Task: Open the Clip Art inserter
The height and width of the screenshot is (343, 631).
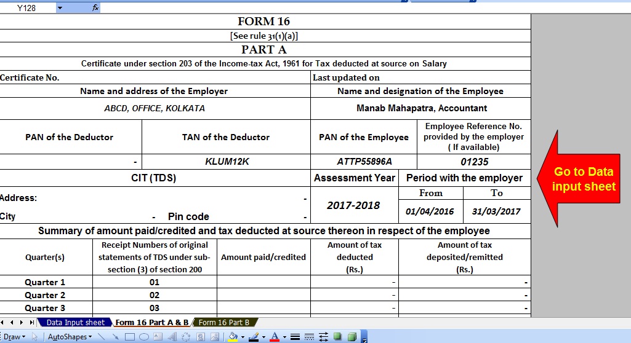Action: 201,337
